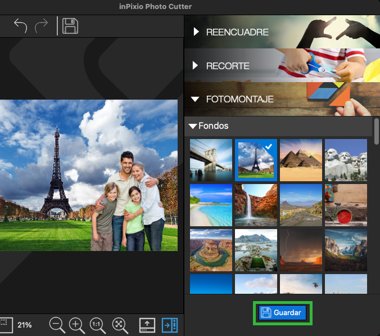The image size is (380, 336).
Task: Select the waterfall background thumbnail
Action: pyautogui.click(x=256, y=205)
